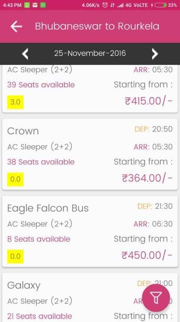Select the ₹450.00 fare for Eagle Falcon

(x=147, y=255)
